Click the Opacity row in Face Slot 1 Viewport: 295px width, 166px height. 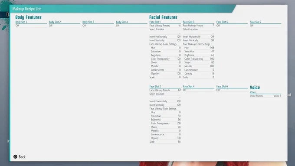click(165, 74)
